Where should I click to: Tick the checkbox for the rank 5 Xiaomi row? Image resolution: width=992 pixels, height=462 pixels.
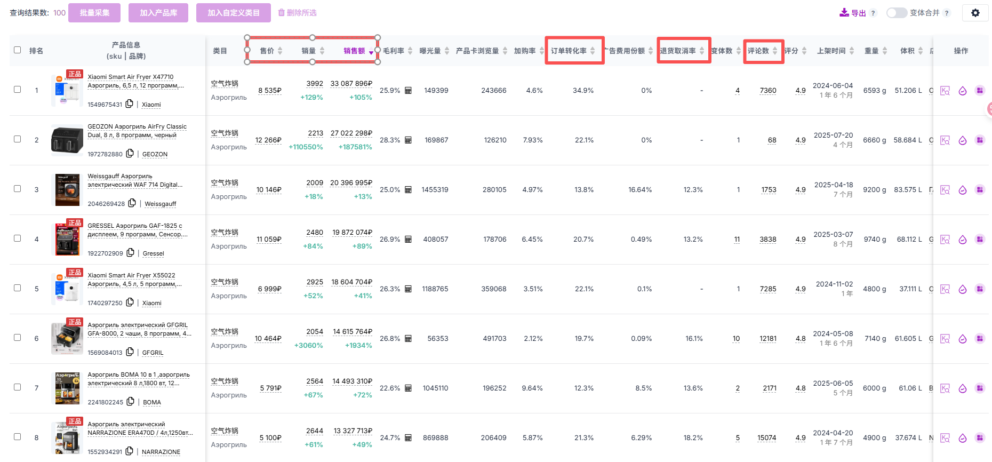pos(17,288)
